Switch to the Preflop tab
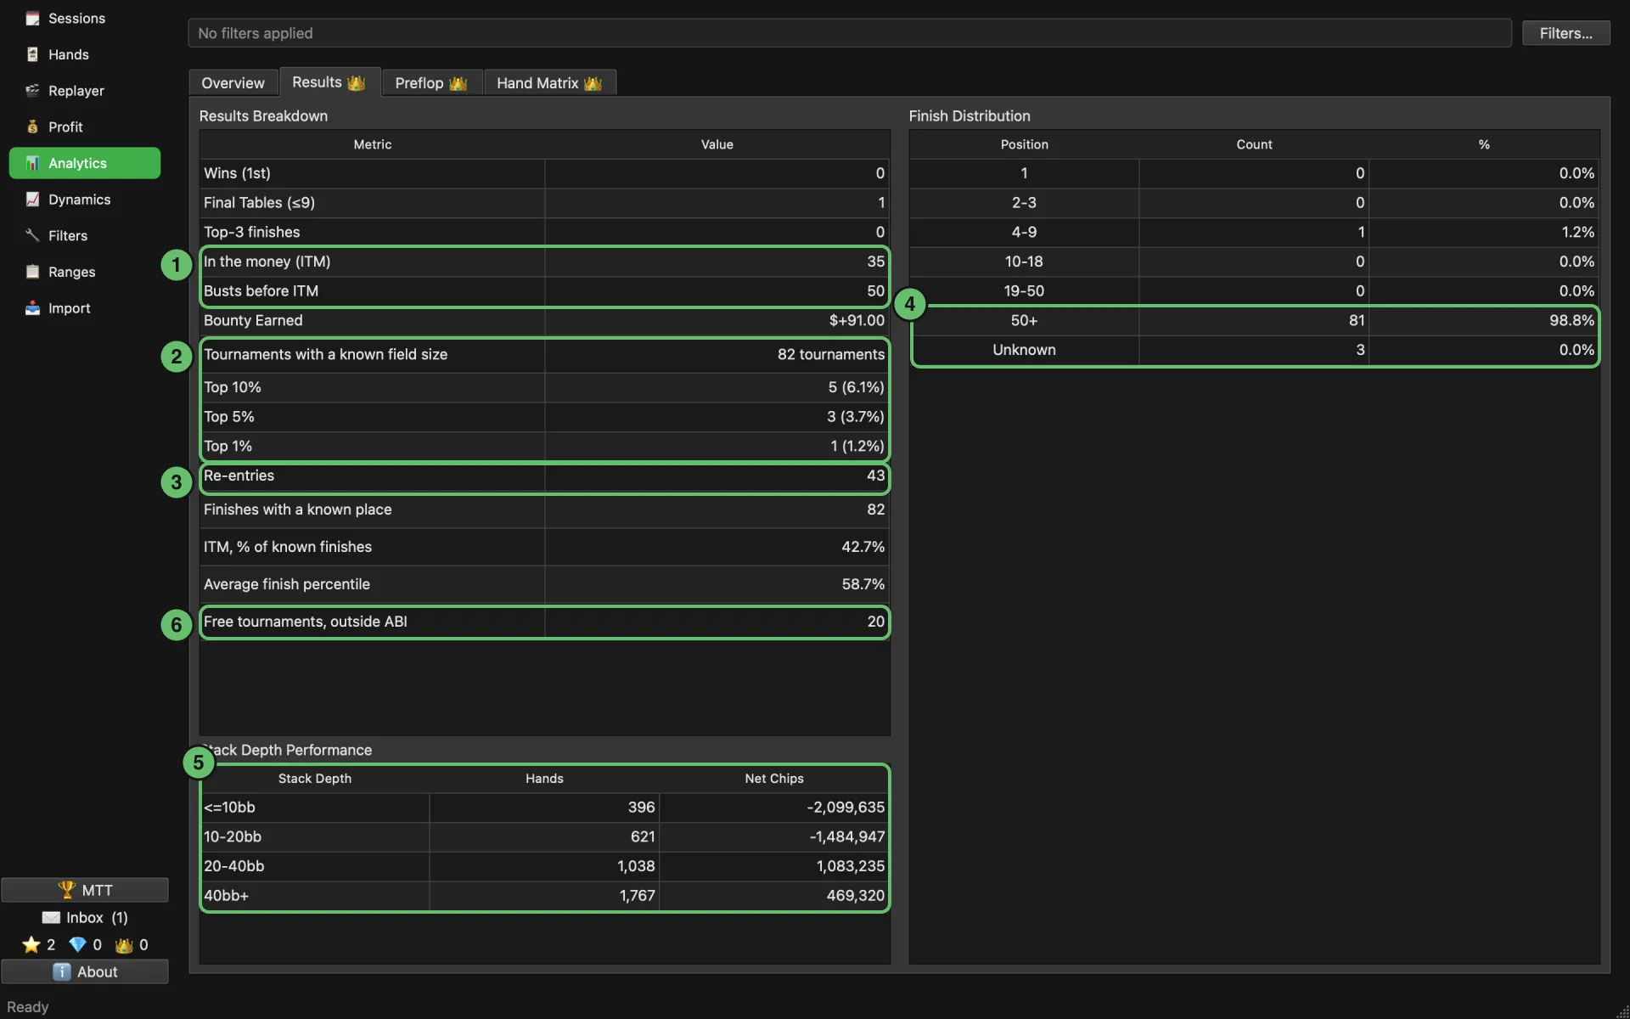The width and height of the screenshot is (1630, 1019). (432, 83)
